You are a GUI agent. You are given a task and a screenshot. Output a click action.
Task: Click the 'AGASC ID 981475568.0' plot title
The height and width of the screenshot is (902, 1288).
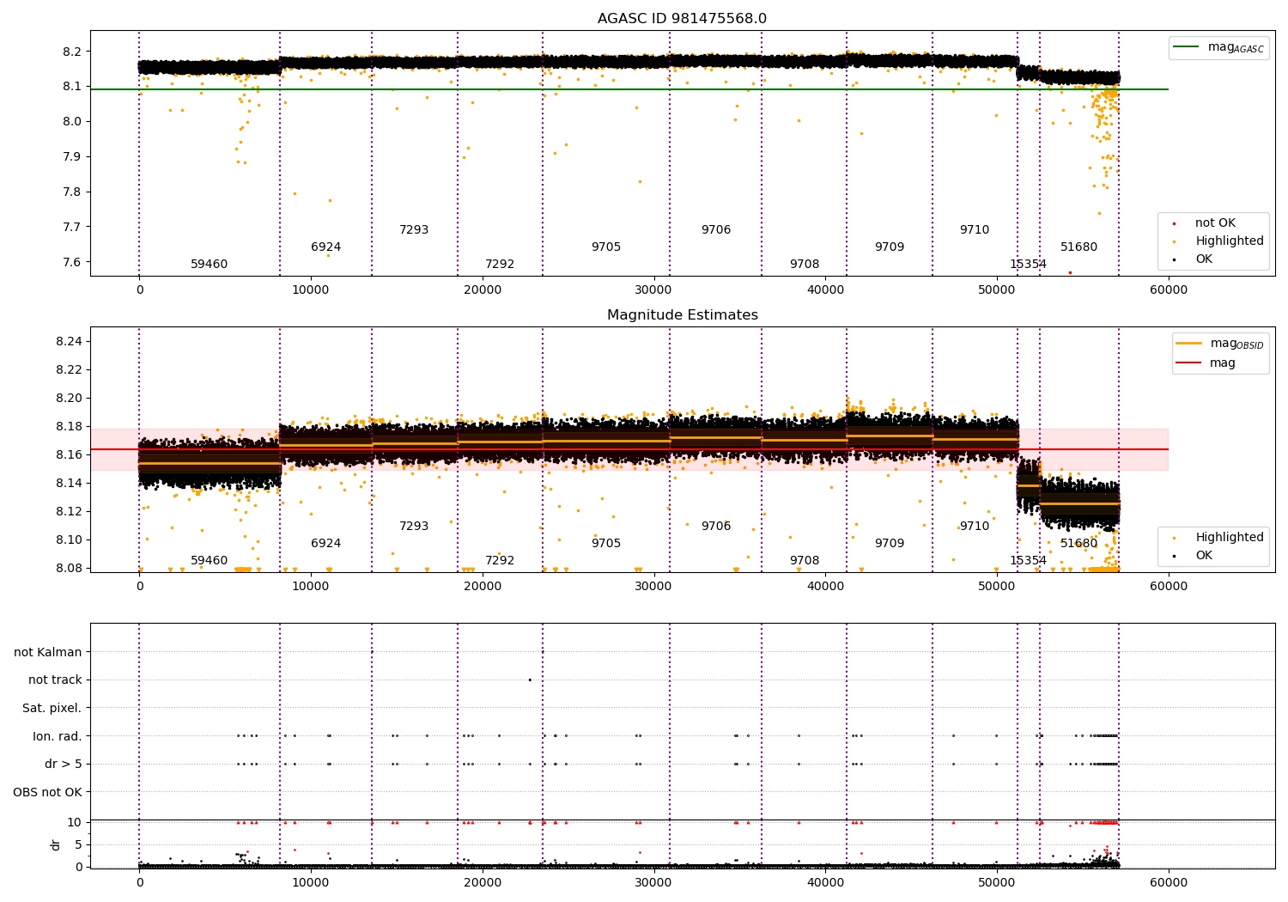pos(682,19)
